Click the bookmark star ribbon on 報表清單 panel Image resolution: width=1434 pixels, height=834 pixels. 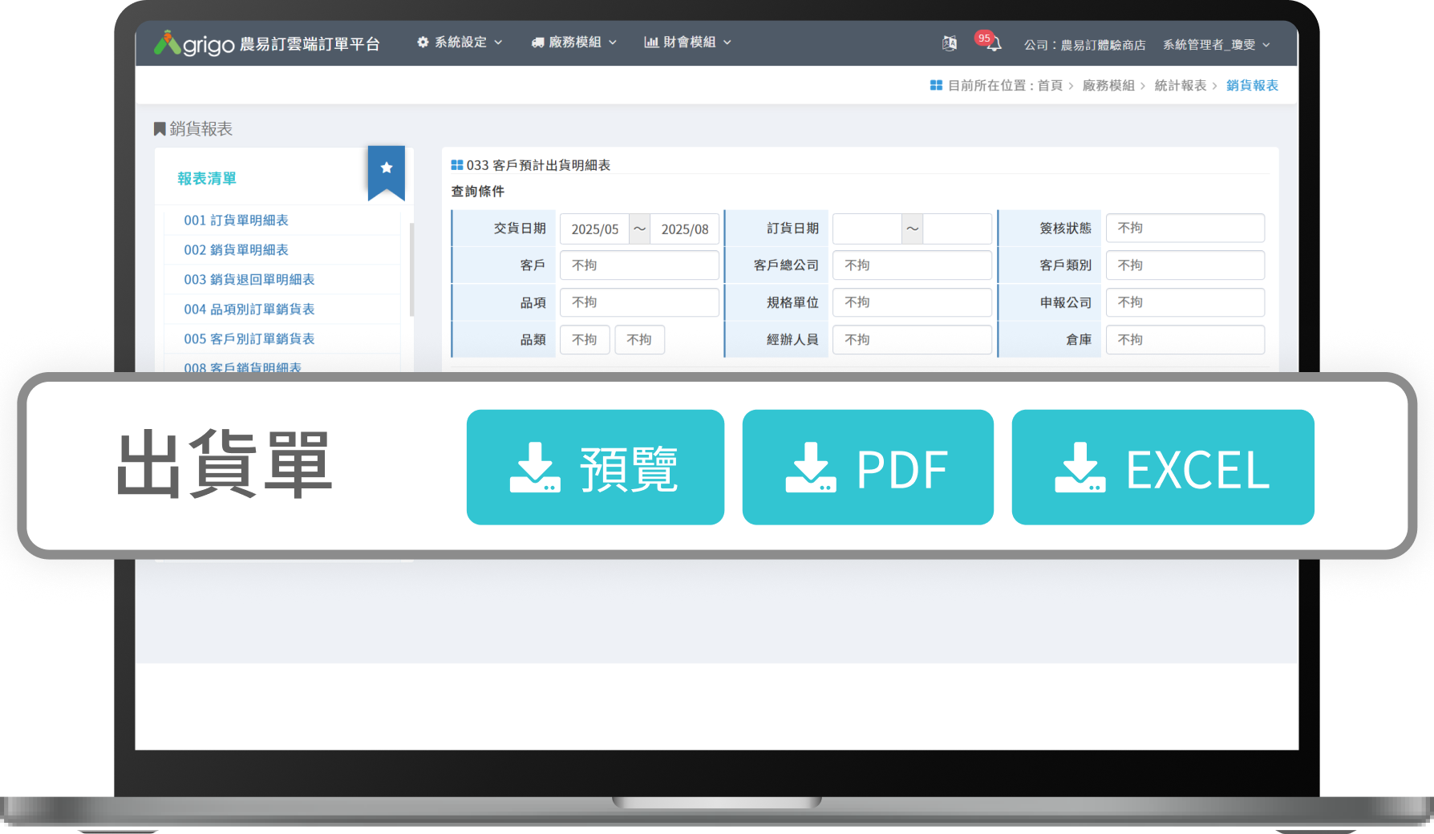coord(387,168)
